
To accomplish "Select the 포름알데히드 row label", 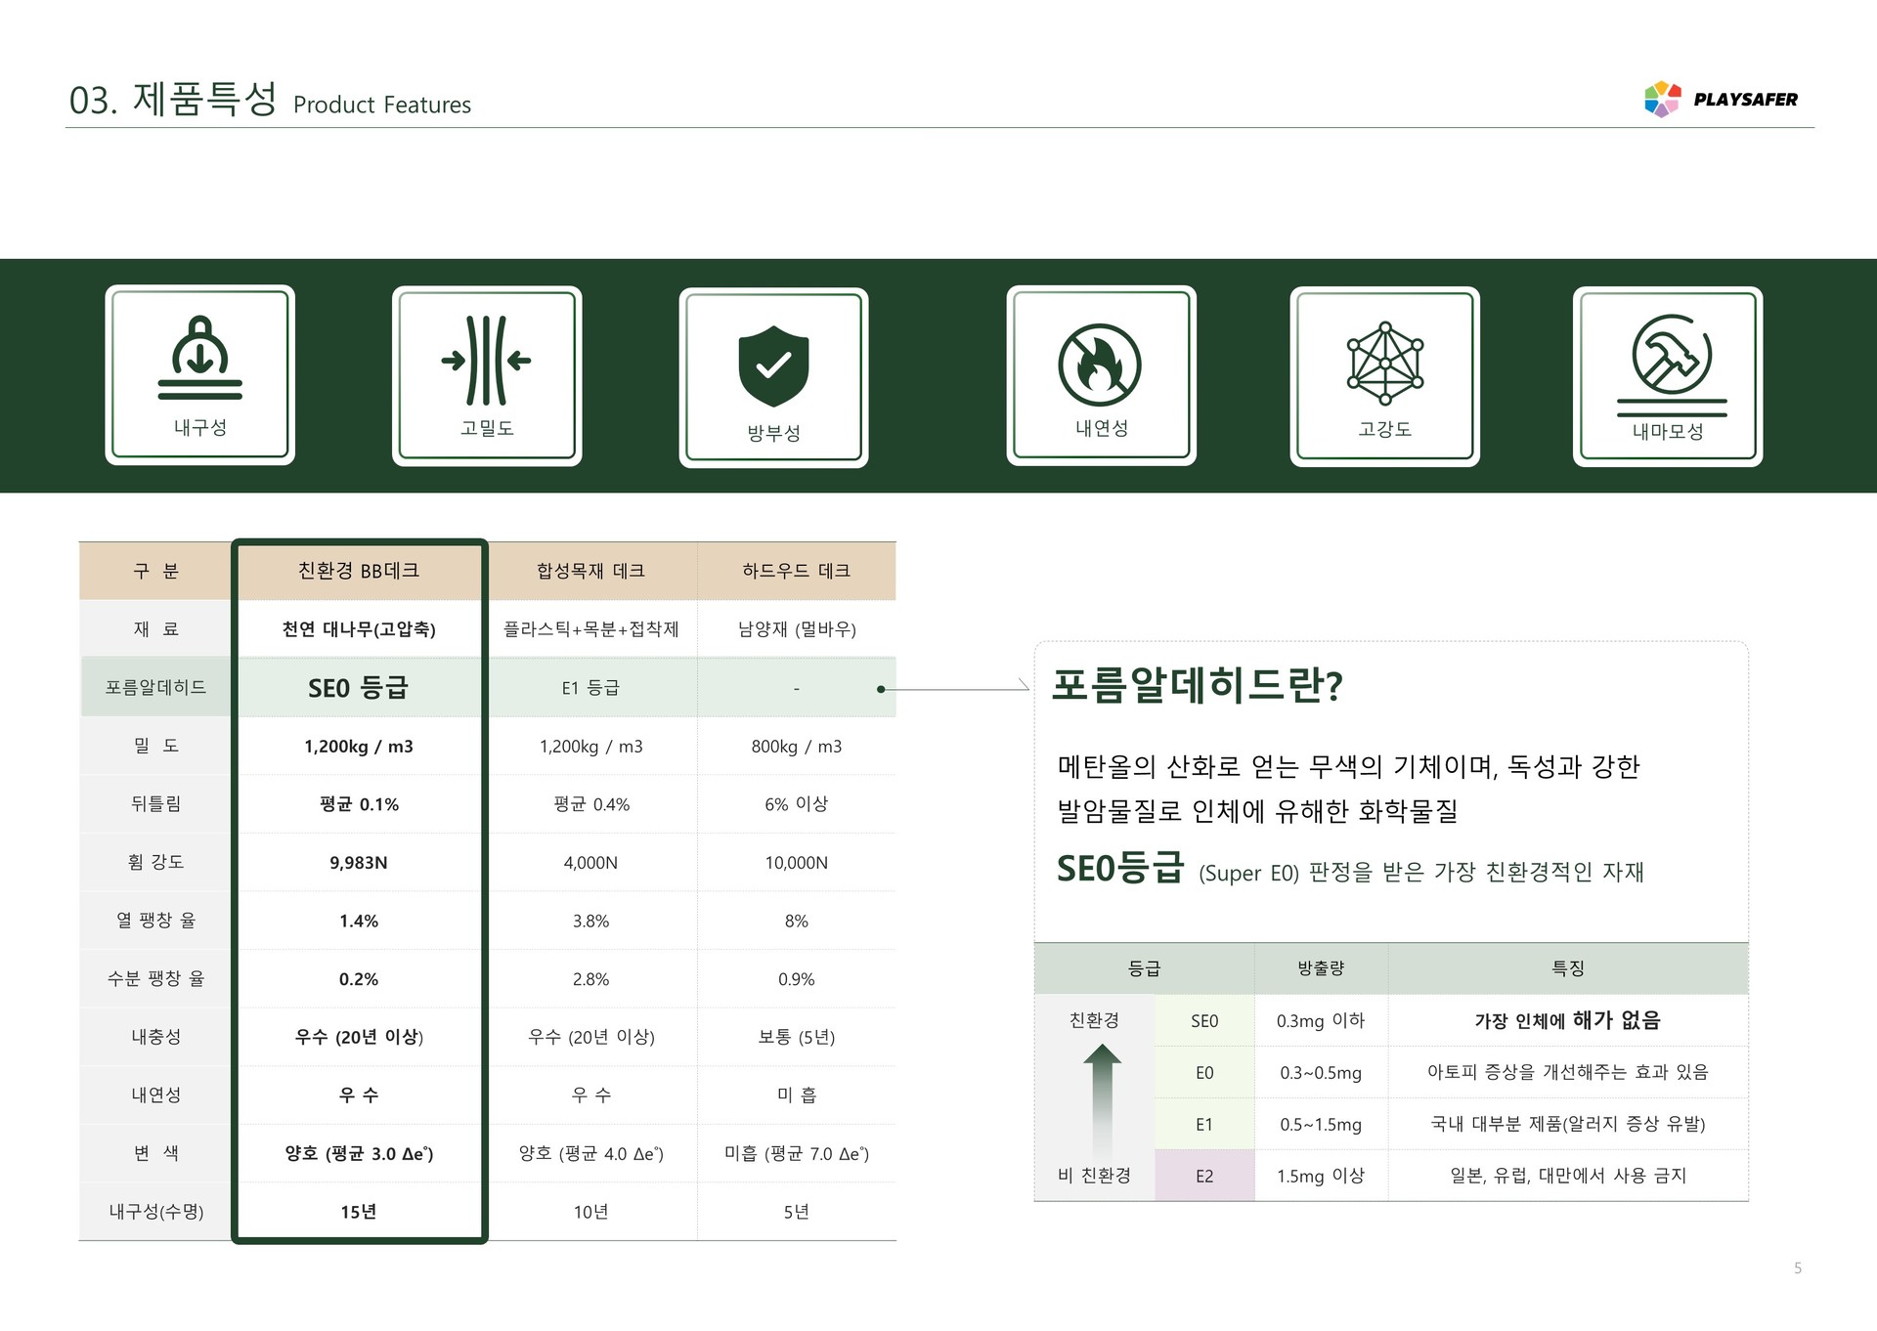I will (155, 688).
